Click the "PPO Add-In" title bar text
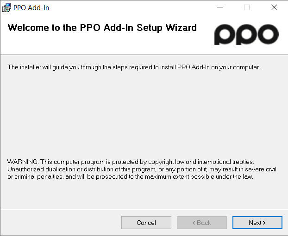Screen dimensions: 288x236 tap(31, 8)
